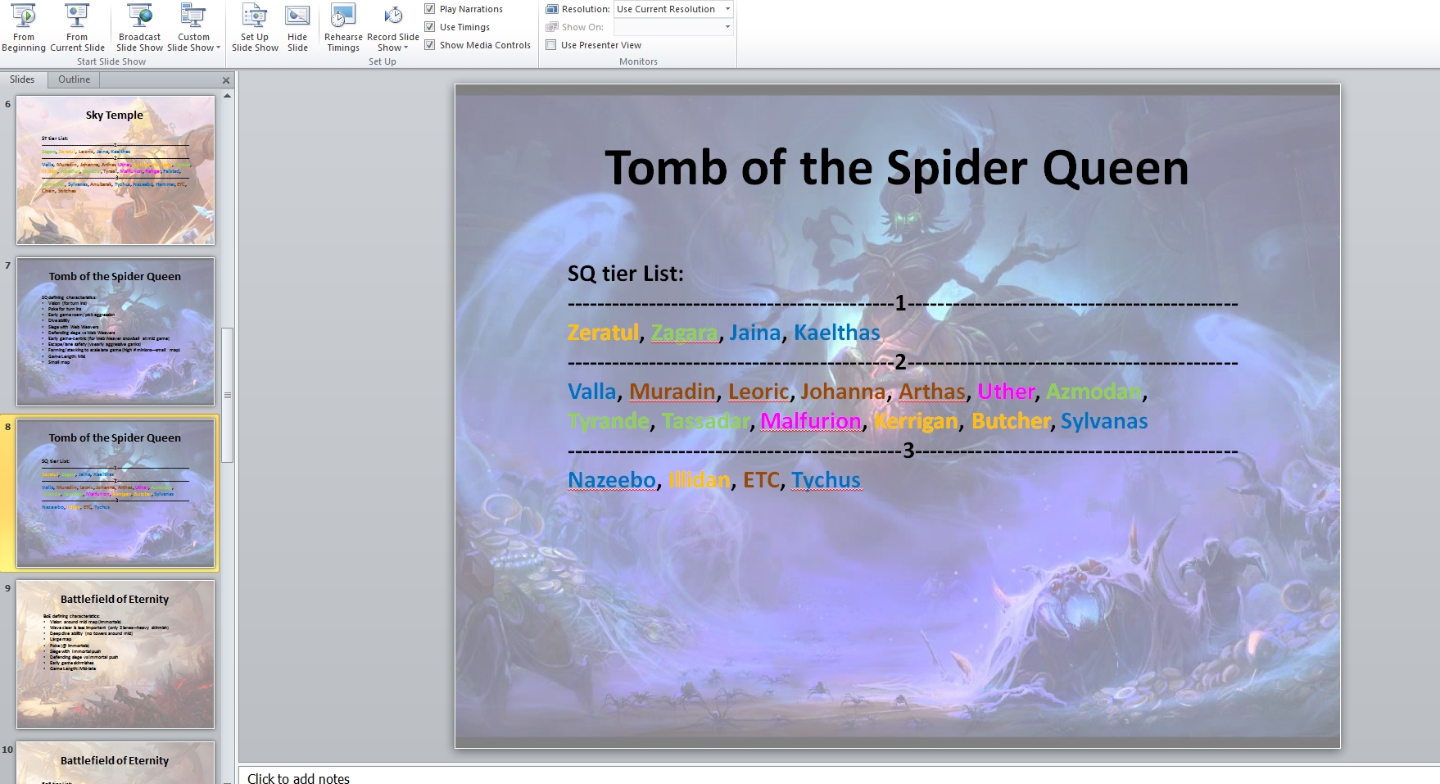Click the word Muradin
Image resolution: width=1440 pixels, height=784 pixels.
tap(672, 392)
